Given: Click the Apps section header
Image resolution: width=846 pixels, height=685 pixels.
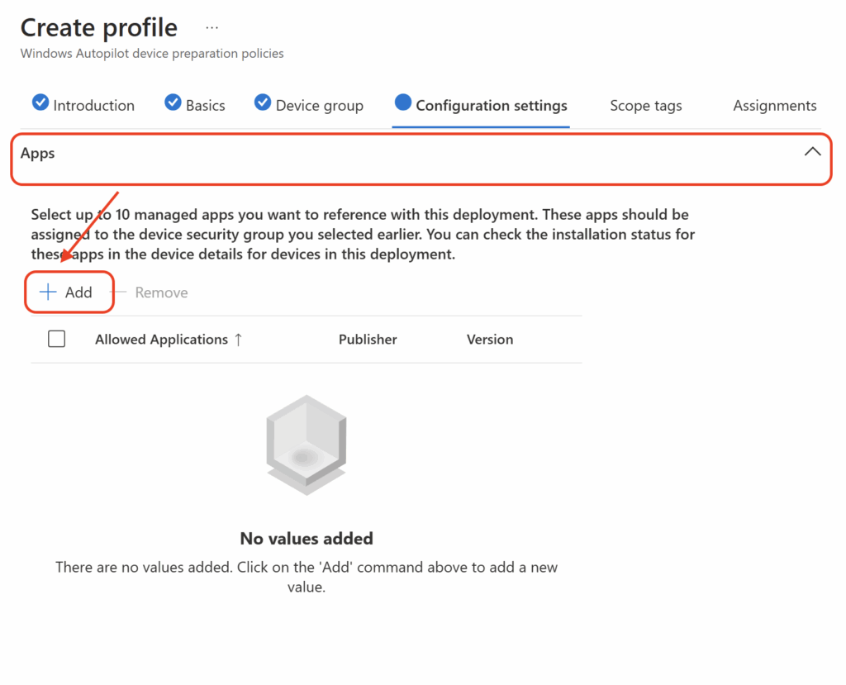Looking at the screenshot, I should pyautogui.click(x=421, y=159).
